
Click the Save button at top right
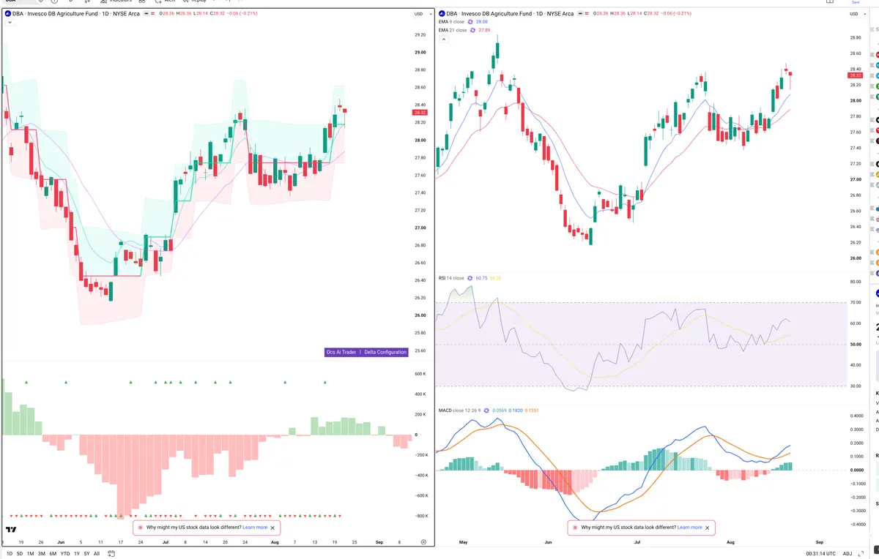point(855,2)
